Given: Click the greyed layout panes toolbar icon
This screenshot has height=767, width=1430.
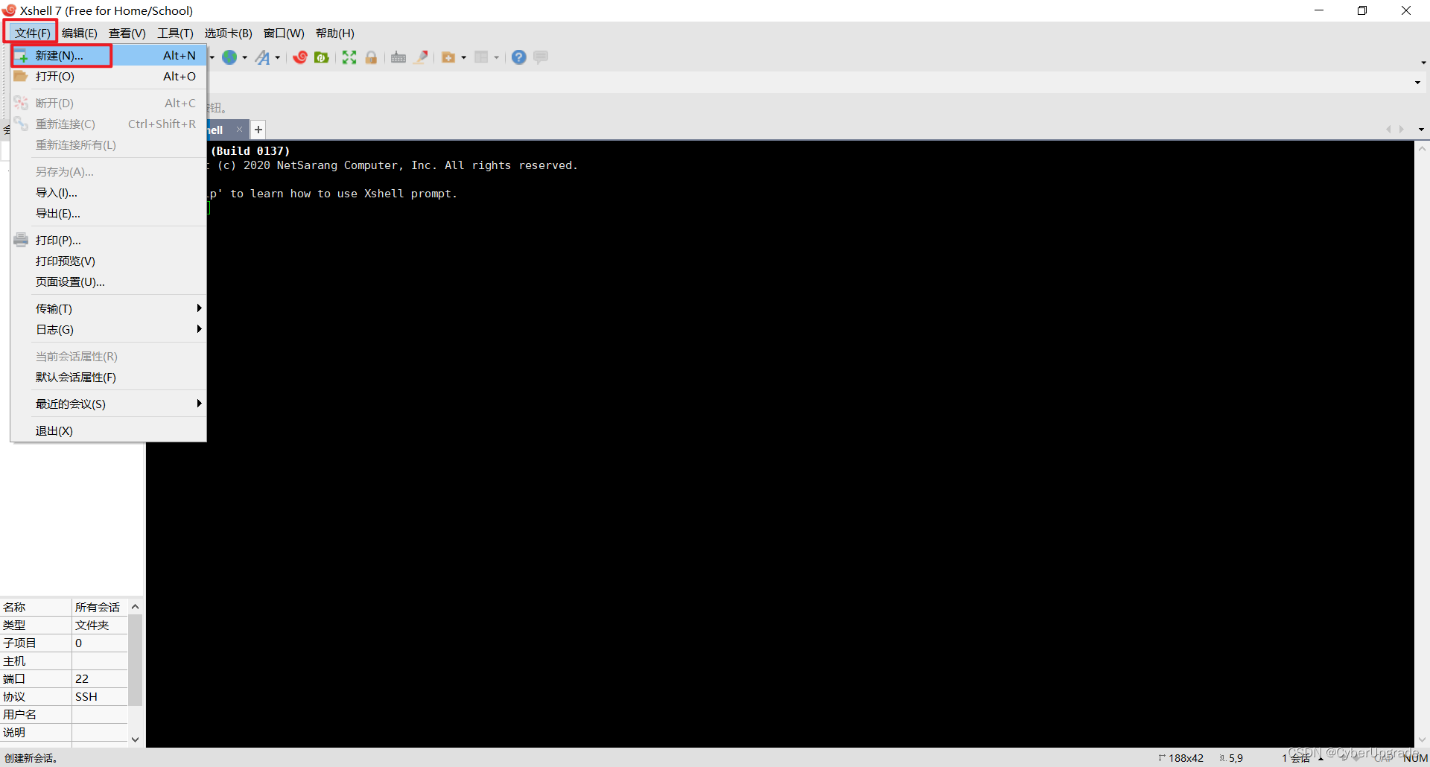Looking at the screenshot, I should tap(481, 57).
